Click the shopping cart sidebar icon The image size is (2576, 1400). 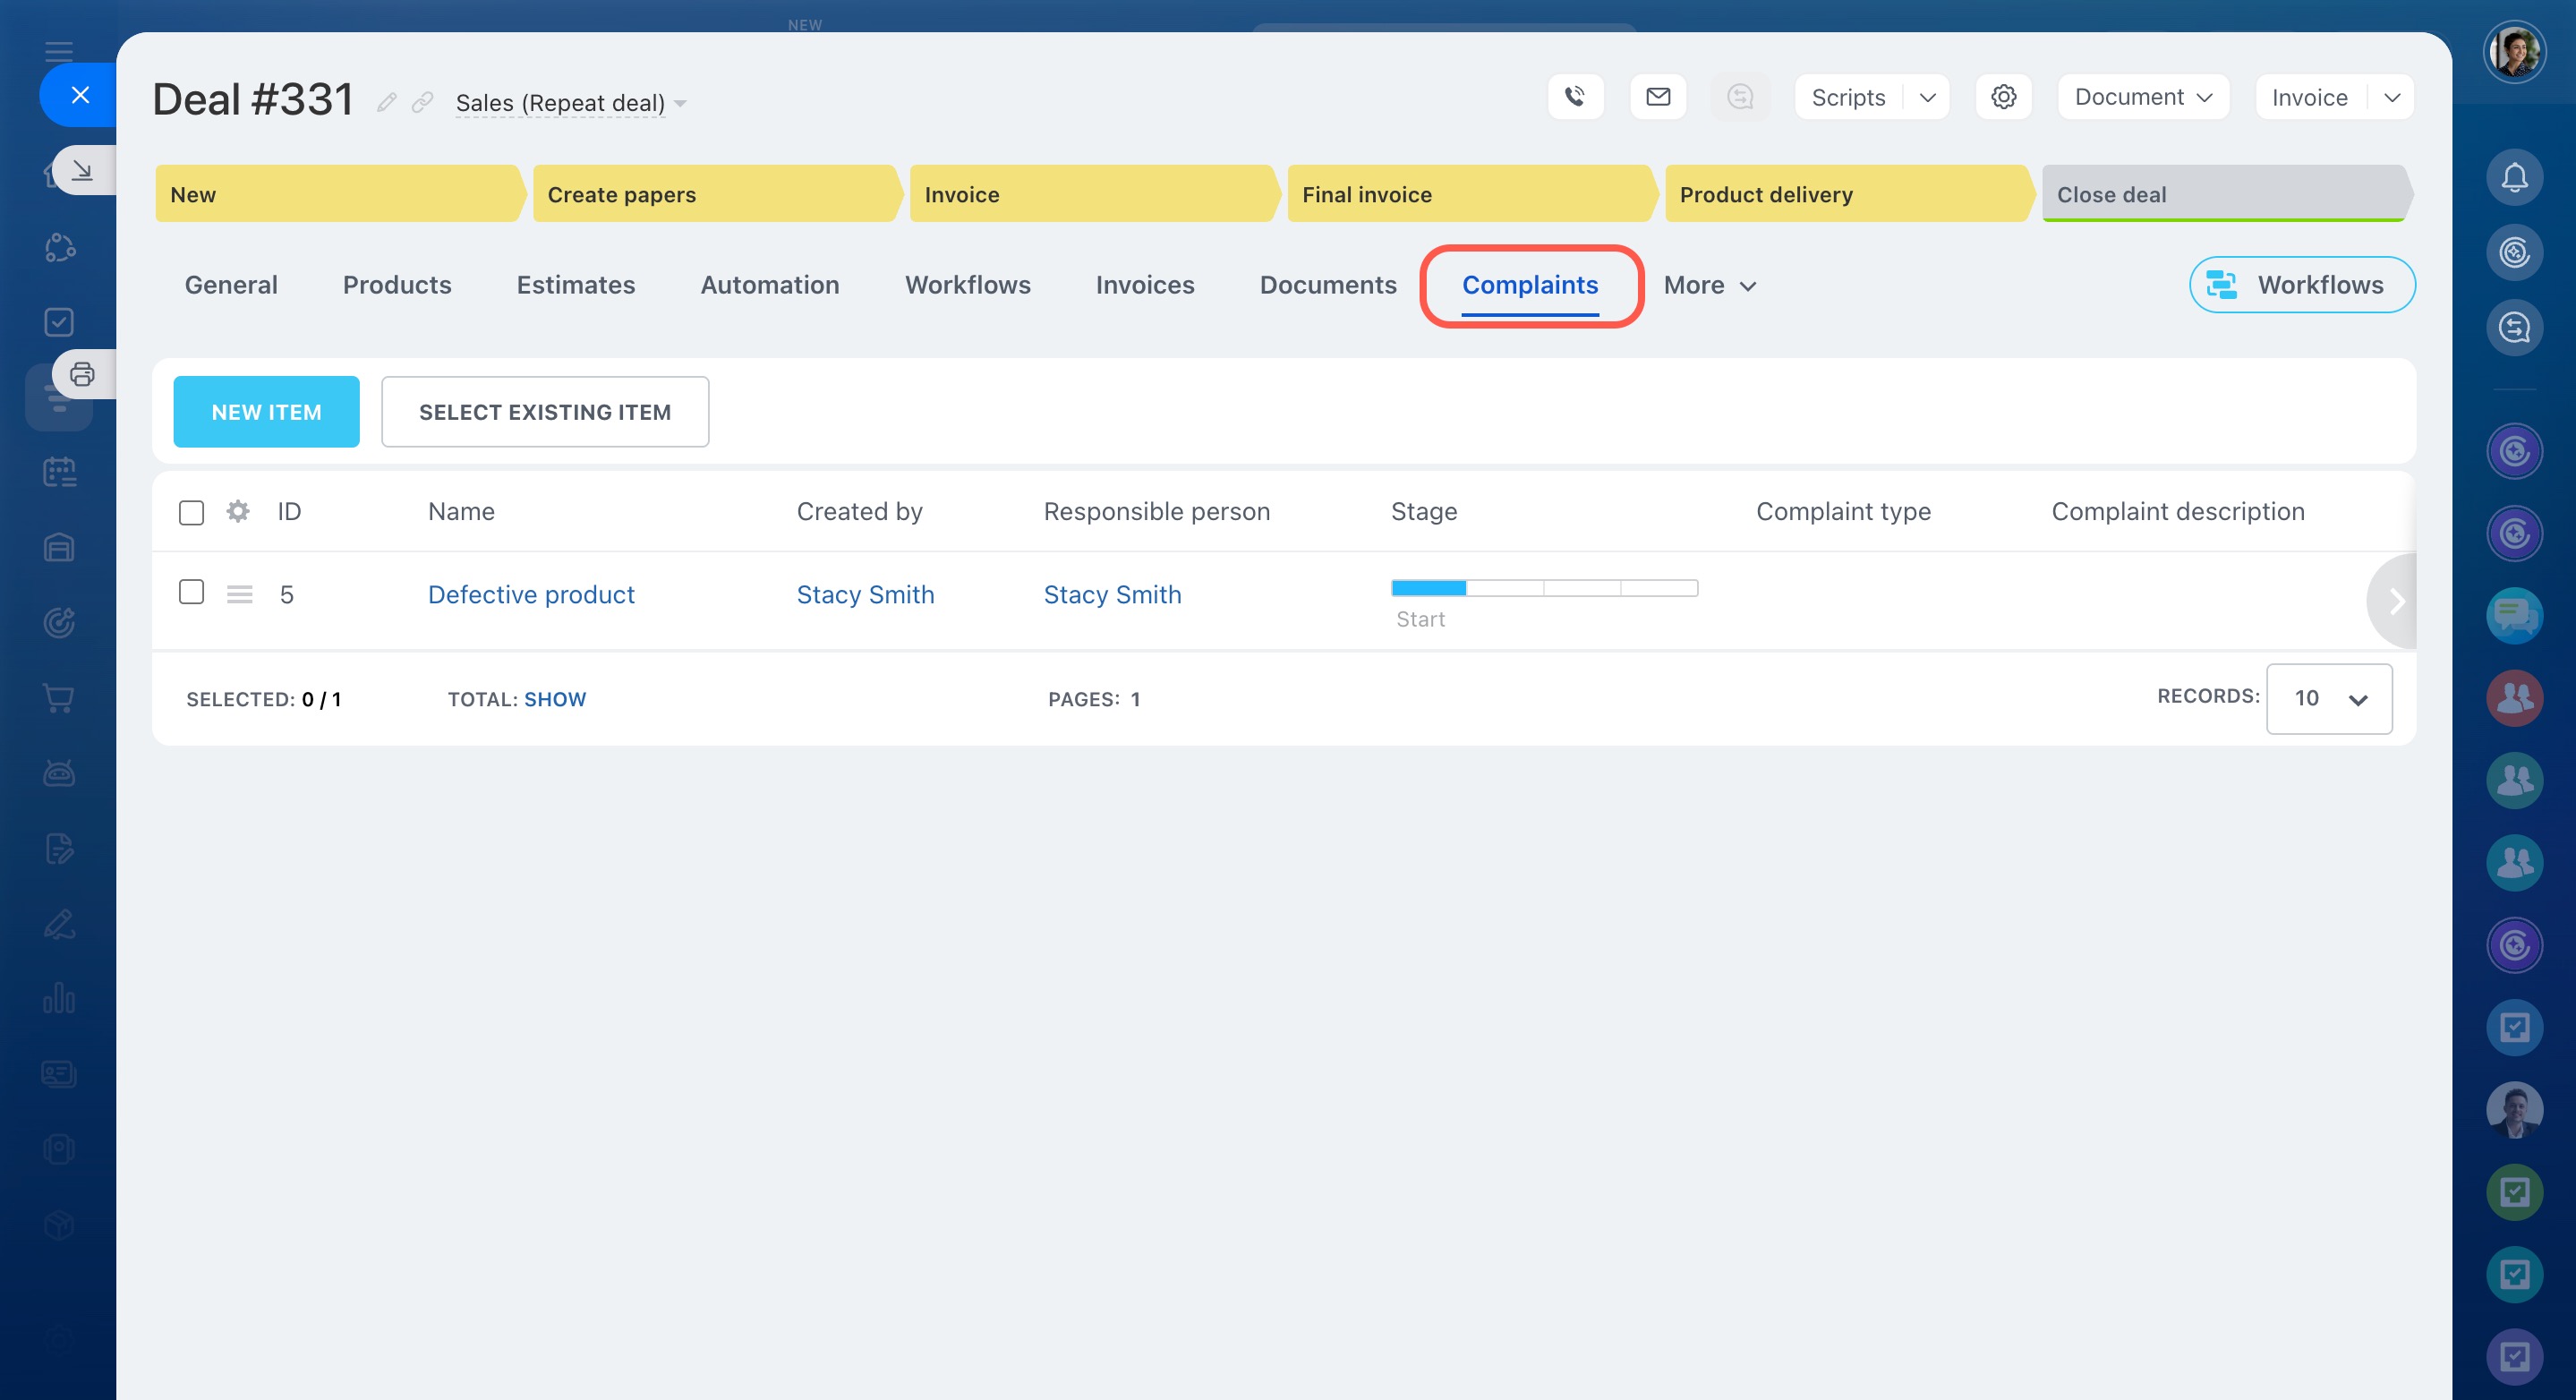59,698
